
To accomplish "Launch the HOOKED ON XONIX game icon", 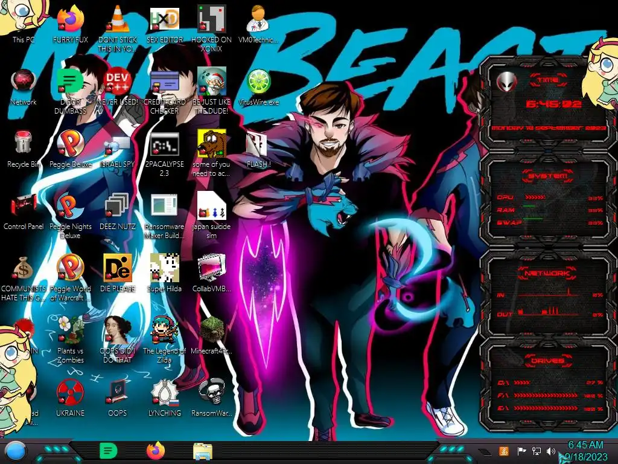I will (x=212, y=27).
